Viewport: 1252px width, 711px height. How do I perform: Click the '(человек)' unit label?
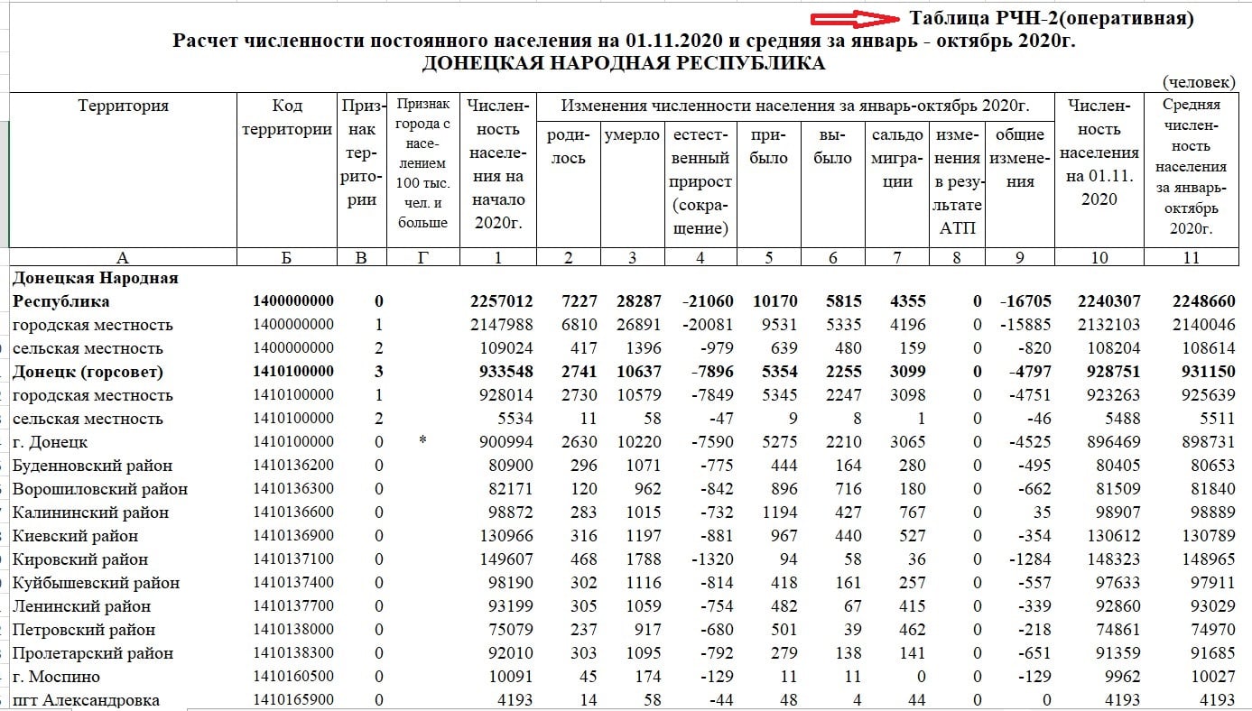point(1200,82)
